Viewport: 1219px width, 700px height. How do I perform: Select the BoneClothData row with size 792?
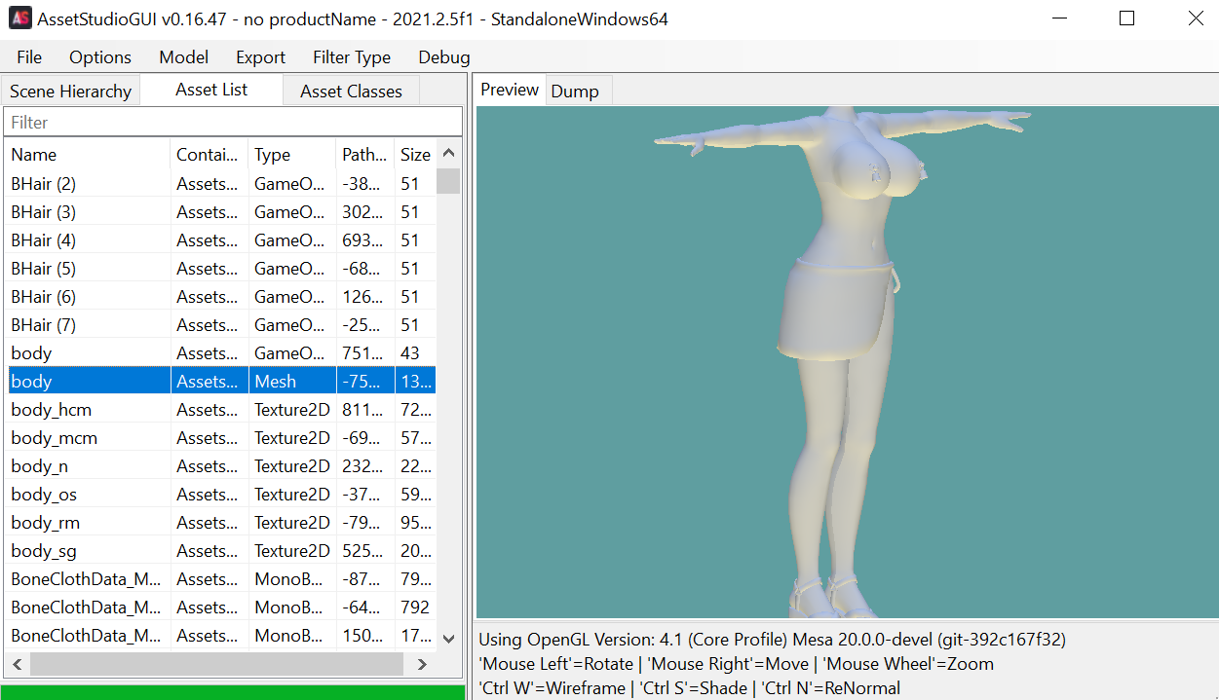click(x=221, y=608)
